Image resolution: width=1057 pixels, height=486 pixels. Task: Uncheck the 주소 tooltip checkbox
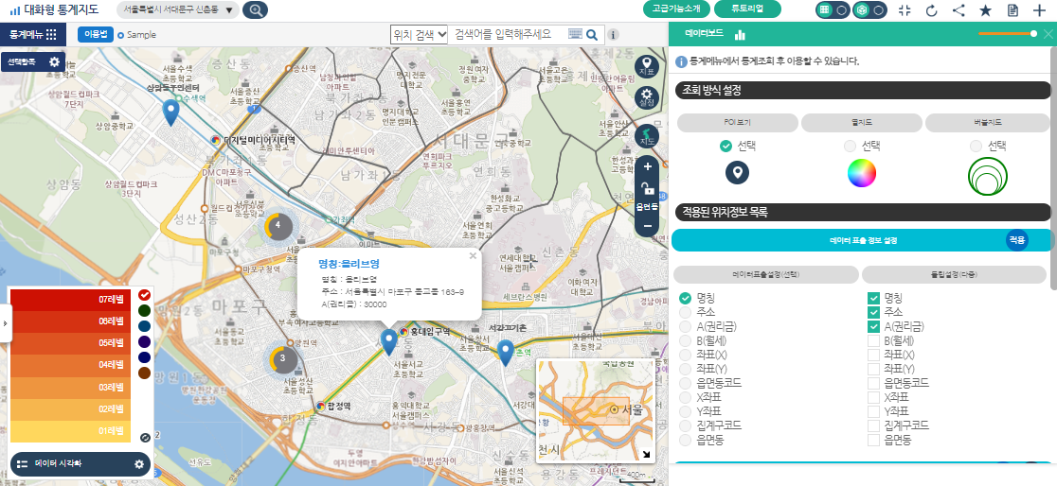(874, 312)
